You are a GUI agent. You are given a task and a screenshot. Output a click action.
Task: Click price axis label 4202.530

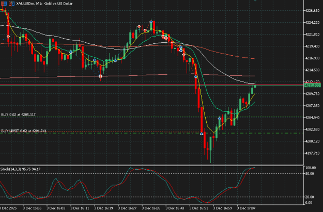[313, 129]
